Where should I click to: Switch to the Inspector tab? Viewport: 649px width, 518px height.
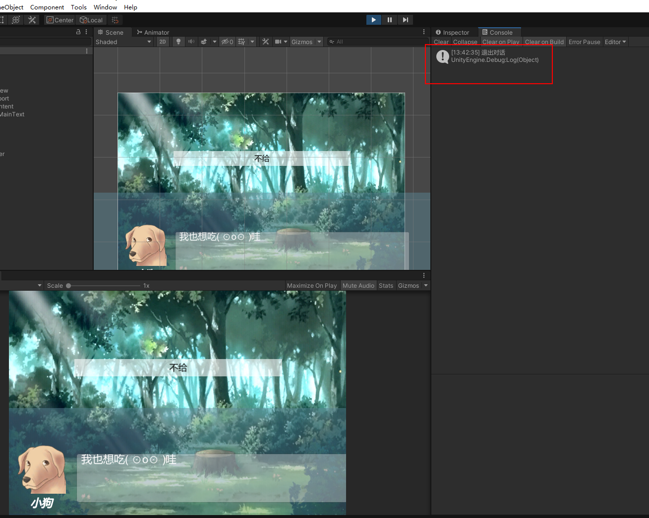pyautogui.click(x=453, y=32)
